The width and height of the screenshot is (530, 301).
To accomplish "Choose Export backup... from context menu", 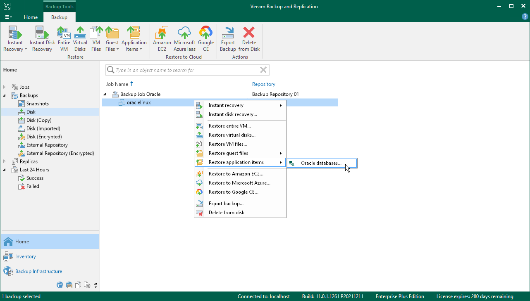I will tap(240, 204).
